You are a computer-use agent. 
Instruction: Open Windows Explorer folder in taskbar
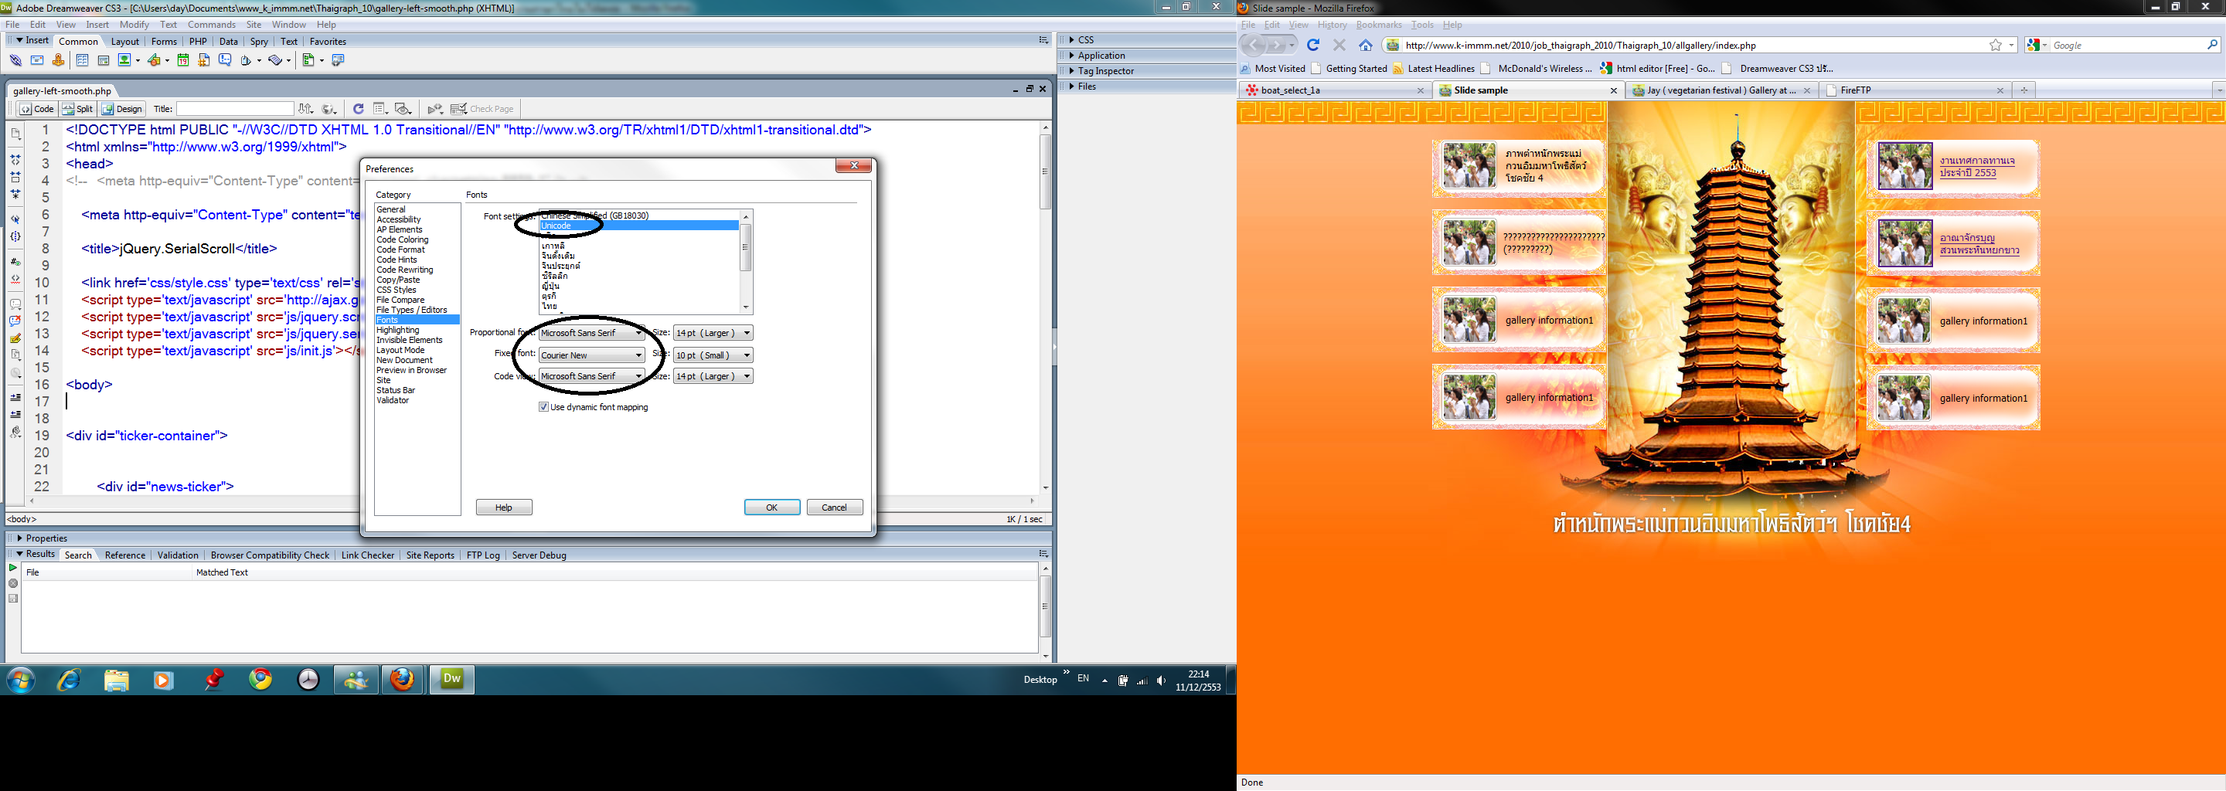click(x=117, y=680)
